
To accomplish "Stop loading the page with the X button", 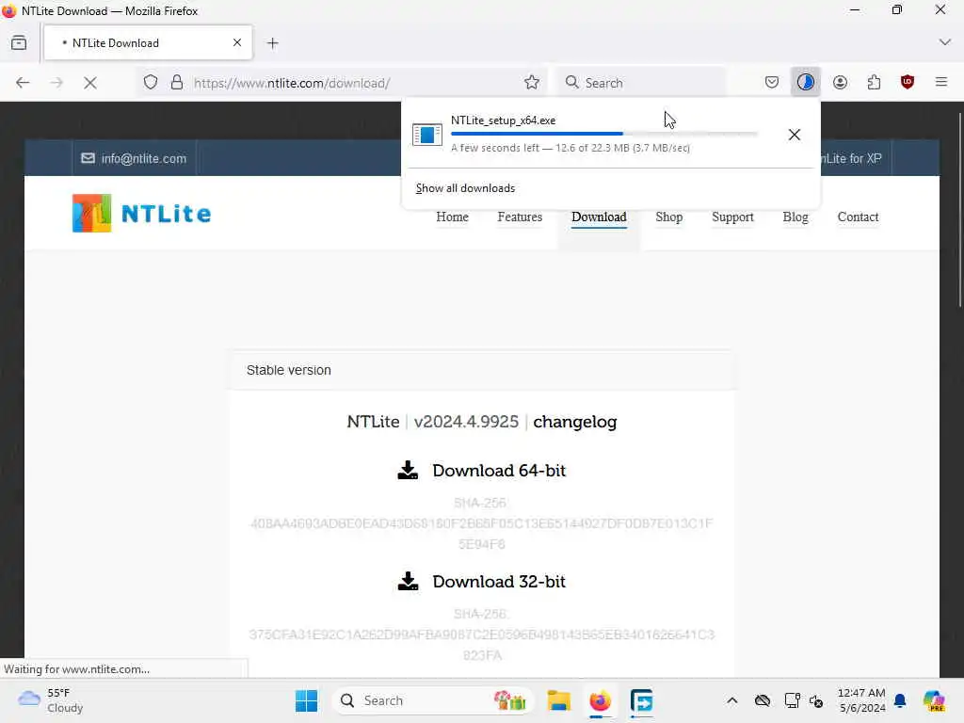I will click(90, 83).
